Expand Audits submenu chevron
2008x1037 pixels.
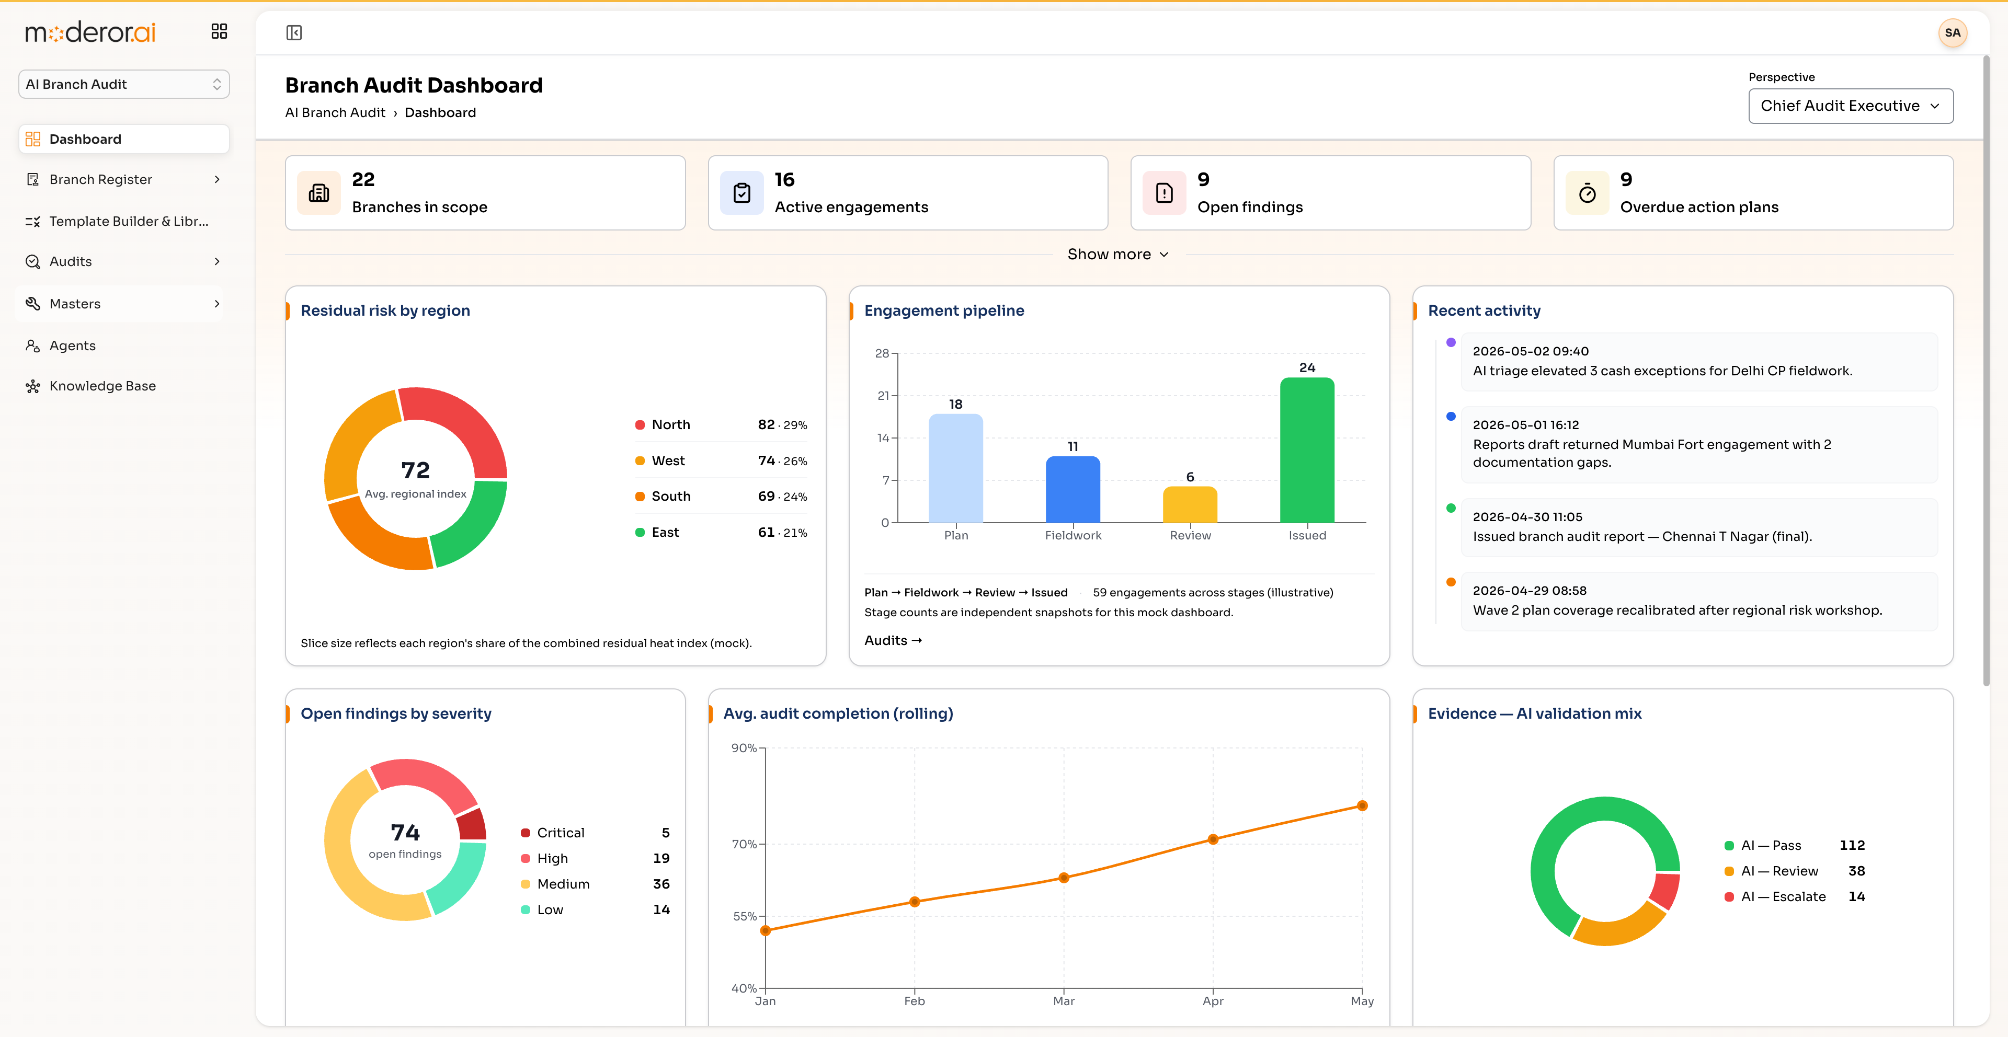tap(216, 262)
